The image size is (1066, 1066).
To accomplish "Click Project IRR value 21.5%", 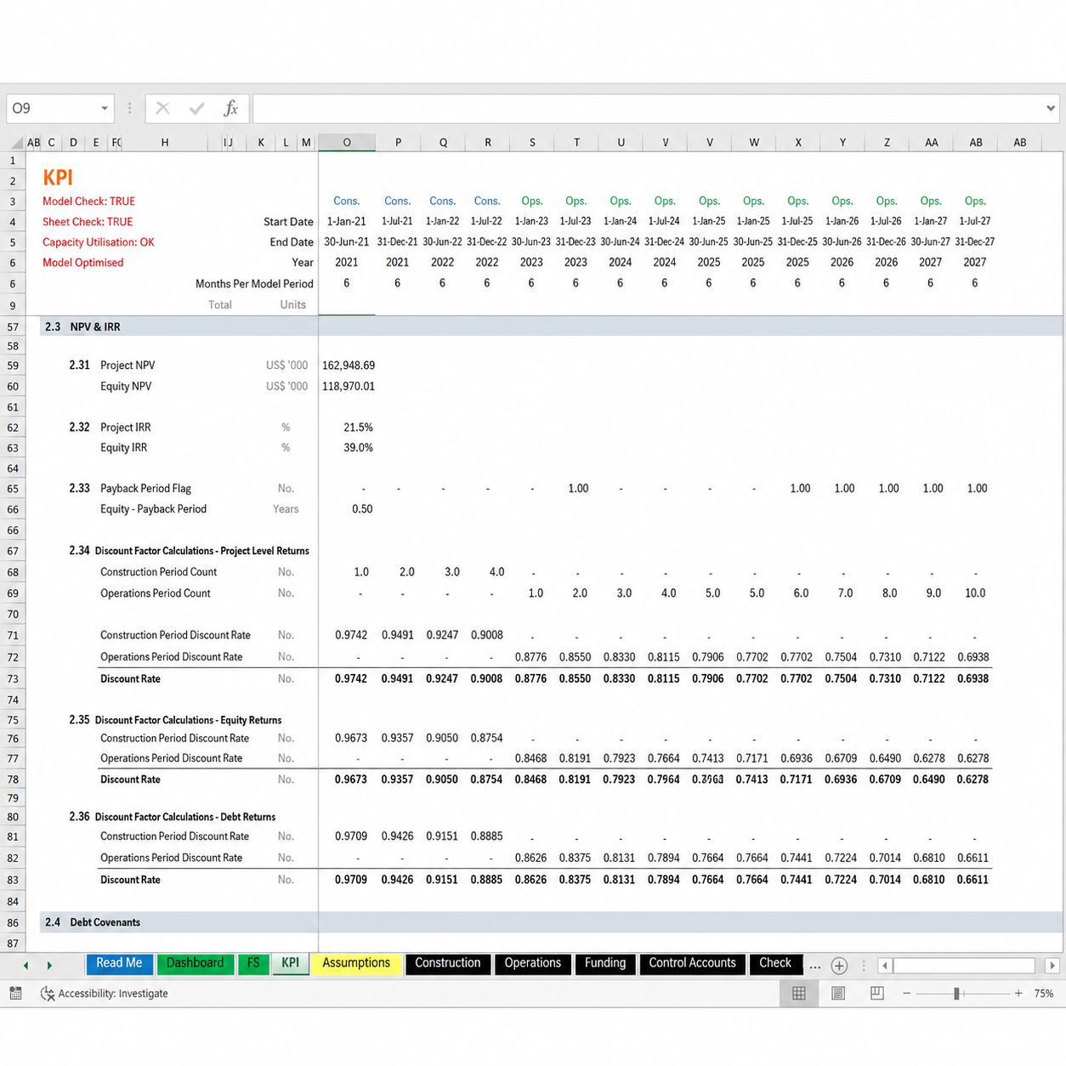I will pyautogui.click(x=358, y=428).
